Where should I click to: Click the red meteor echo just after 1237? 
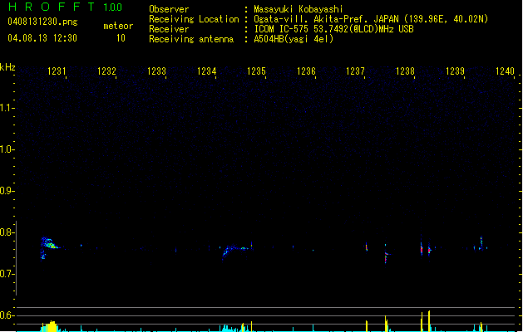point(366,247)
